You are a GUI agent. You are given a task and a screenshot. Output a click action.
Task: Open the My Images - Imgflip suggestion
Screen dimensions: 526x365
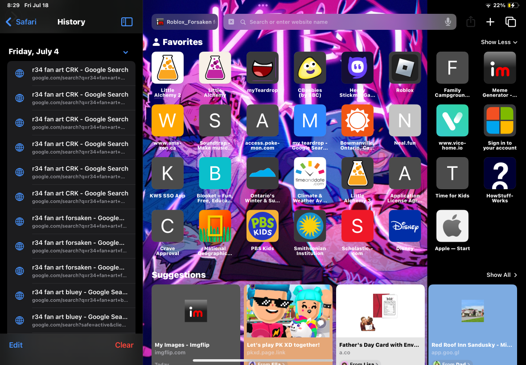196,324
